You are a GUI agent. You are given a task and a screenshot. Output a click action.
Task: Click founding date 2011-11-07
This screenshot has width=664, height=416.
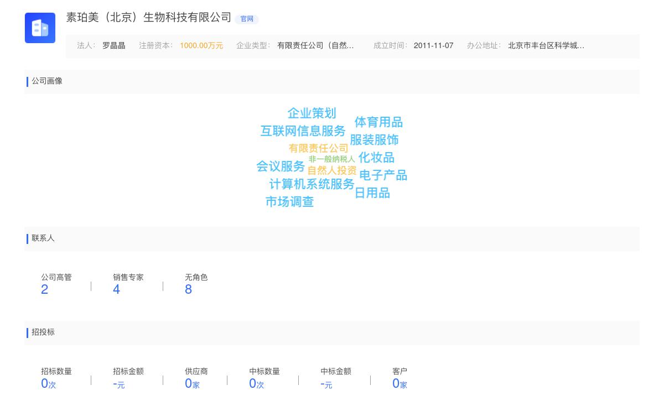pyautogui.click(x=433, y=46)
